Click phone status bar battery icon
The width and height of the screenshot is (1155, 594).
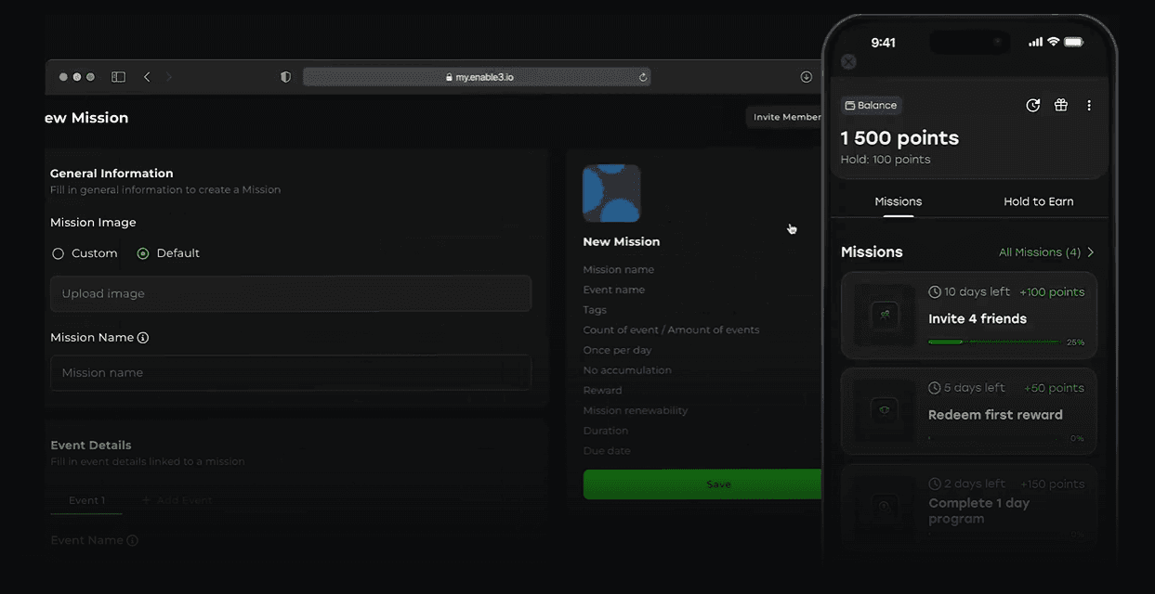[1074, 42]
